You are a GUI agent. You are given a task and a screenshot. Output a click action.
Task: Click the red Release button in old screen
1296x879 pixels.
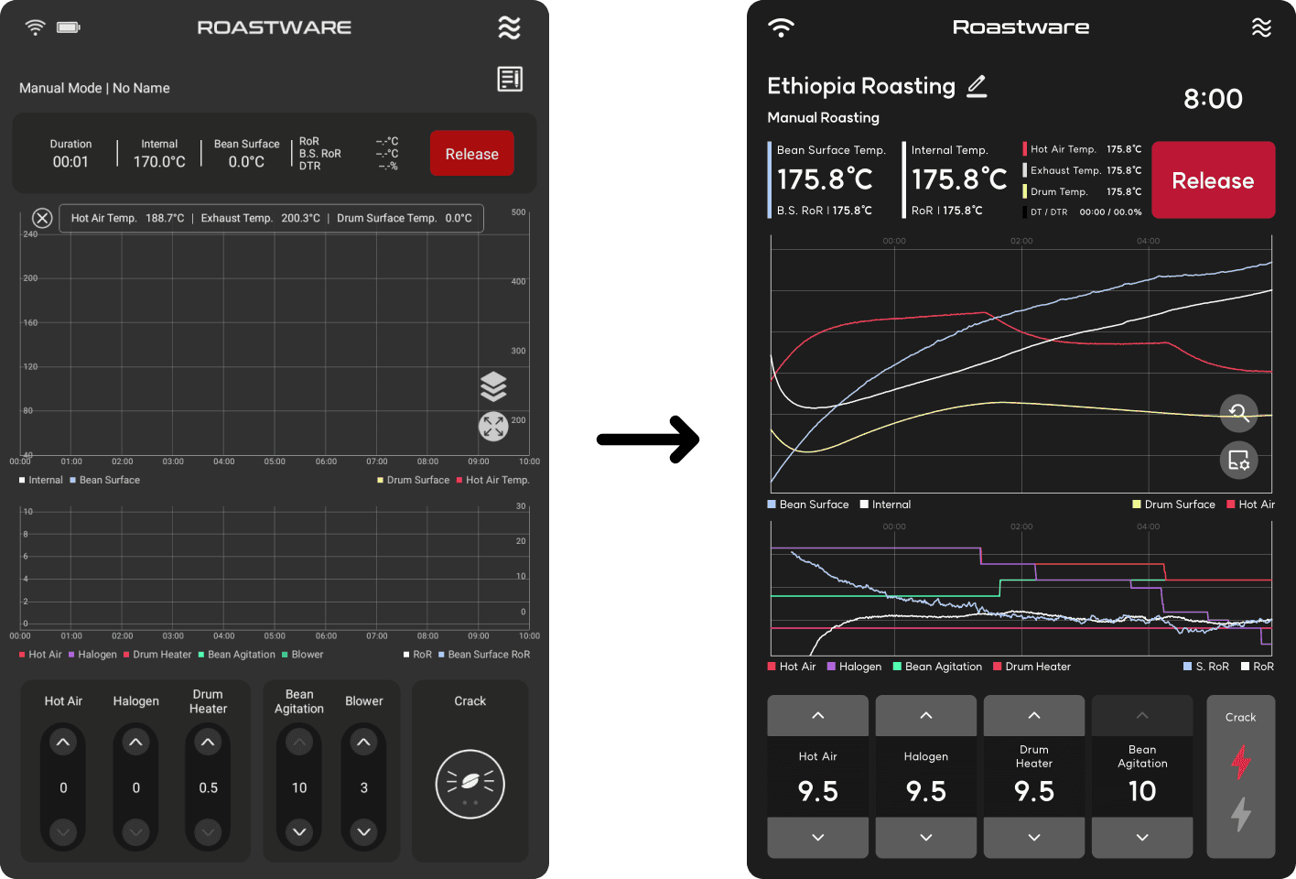coord(472,154)
